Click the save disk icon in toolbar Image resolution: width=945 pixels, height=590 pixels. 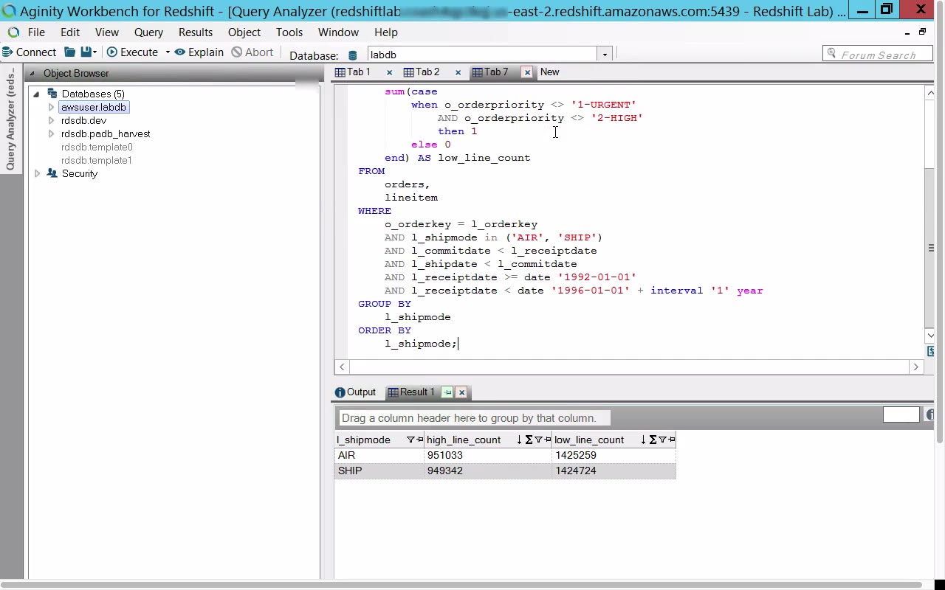(x=86, y=52)
